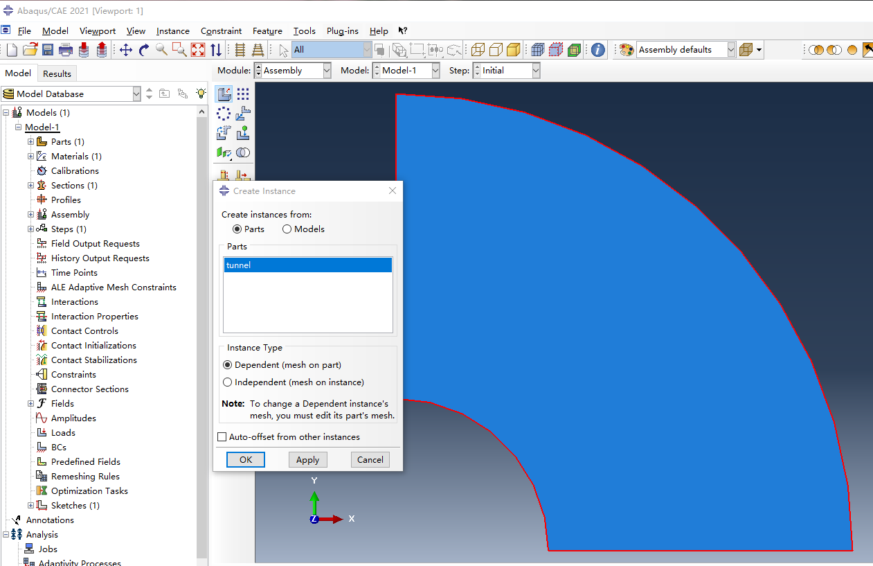Screen dimensions: 873x566
Task: Close the Create Instance dialog
Action: tap(393, 191)
